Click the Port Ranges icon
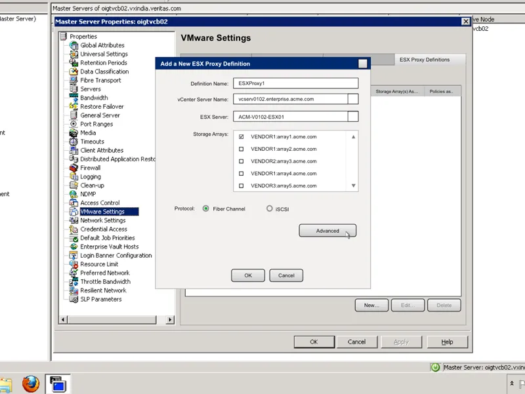The width and height of the screenshot is (525, 394). point(73,124)
